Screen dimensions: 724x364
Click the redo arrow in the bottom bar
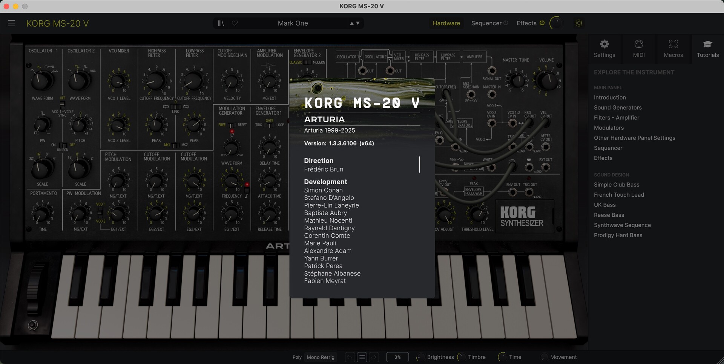[x=374, y=357]
